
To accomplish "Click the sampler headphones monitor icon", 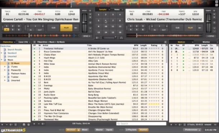I will (121, 38).
